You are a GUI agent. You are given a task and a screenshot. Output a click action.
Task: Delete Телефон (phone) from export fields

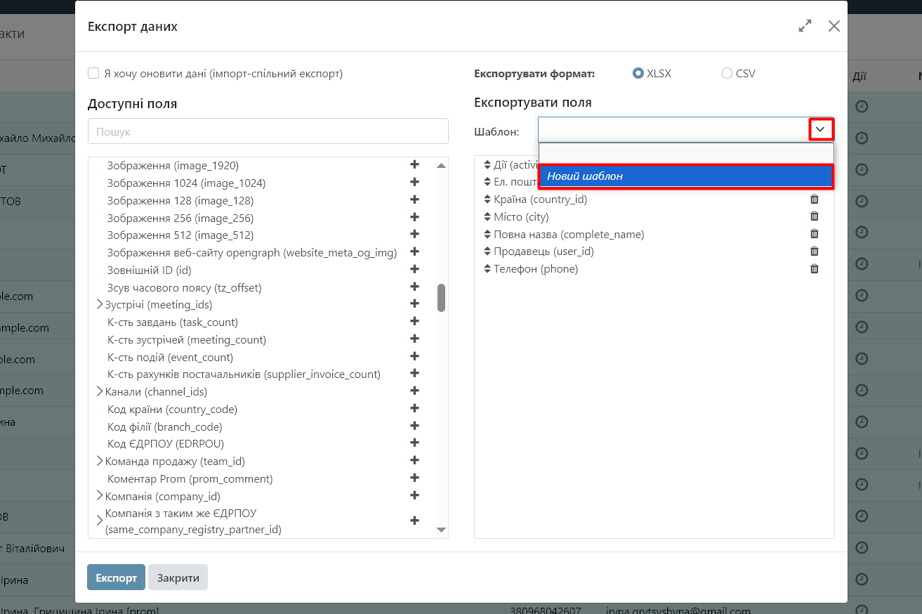[815, 268]
